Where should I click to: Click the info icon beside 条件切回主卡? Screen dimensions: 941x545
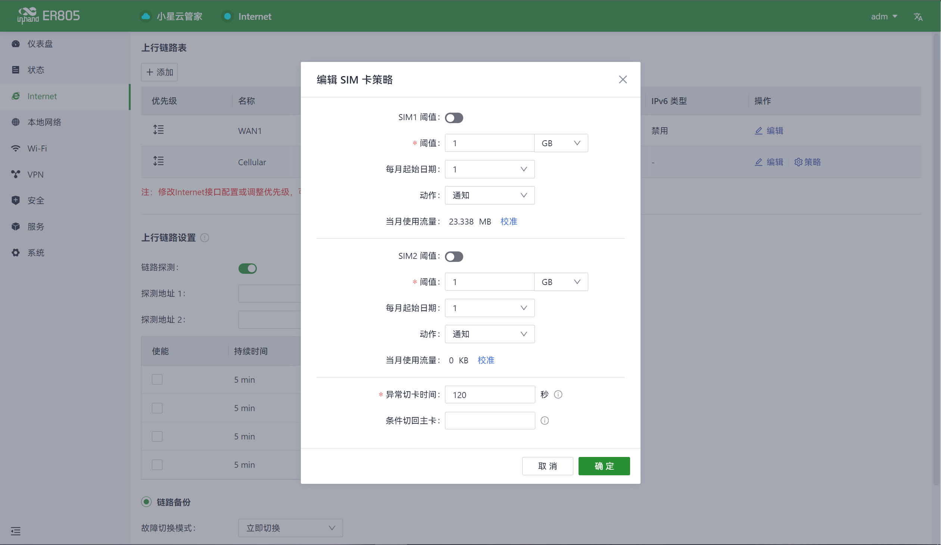coord(545,421)
